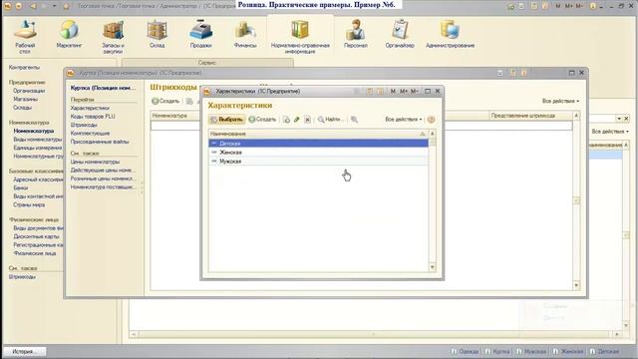Click the calendar icon in Характеристики title bar
This screenshot has height=359, width=638.
pyautogui.click(x=380, y=91)
